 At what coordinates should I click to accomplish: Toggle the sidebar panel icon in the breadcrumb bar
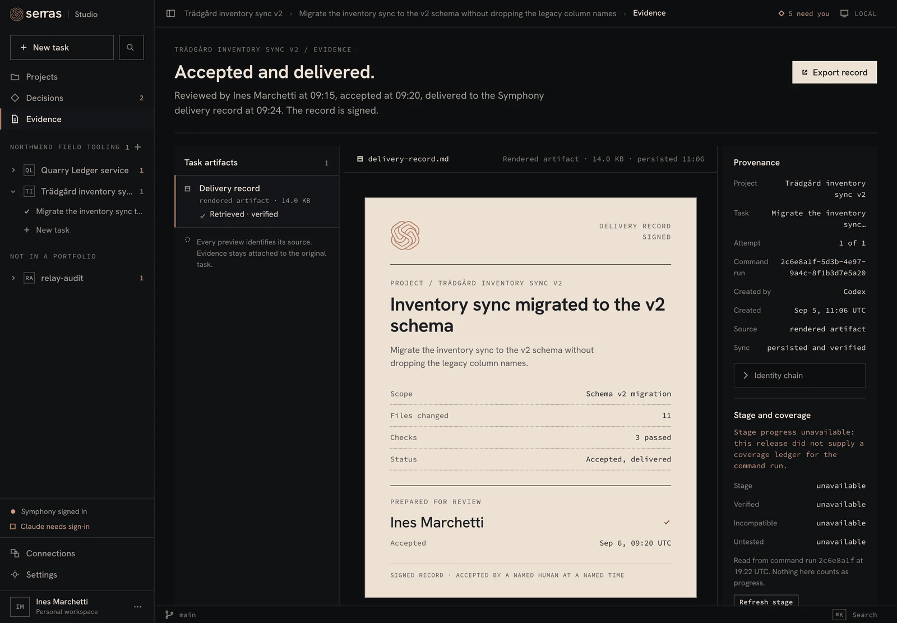pyautogui.click(x=170, y=13)
